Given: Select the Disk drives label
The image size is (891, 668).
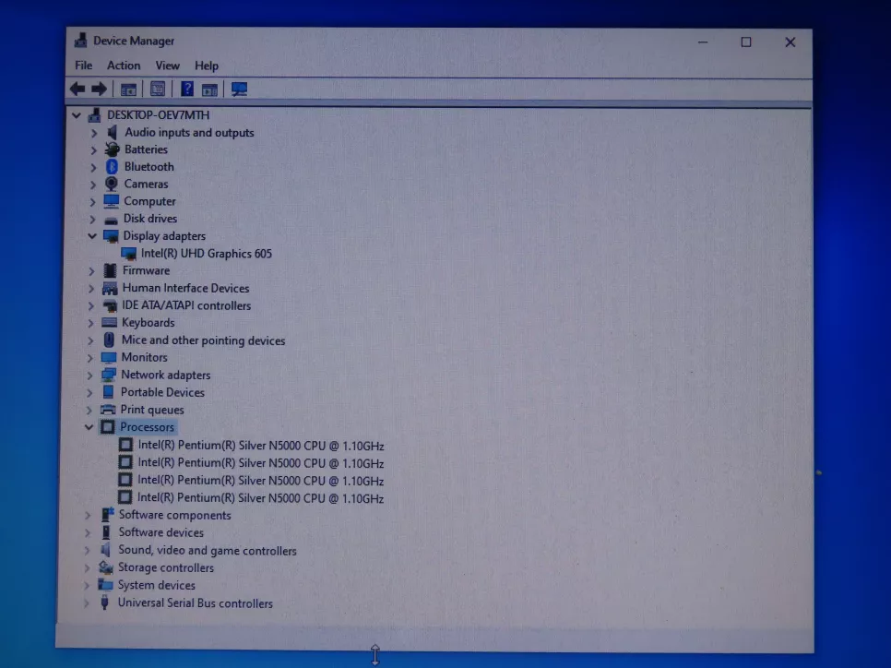Looking at the screenshot, I should point(150,219).
